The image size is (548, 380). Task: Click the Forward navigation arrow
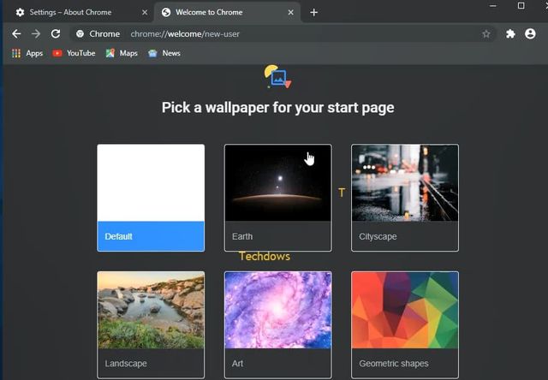[x=36, y=34]
